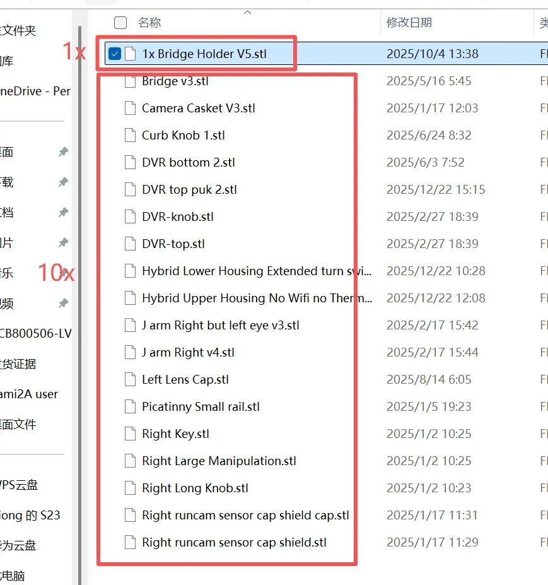Click the file icon of Curb Knob 1.stl
The width and height of the screenshot is (548, 585).
[x=130, y=135]
